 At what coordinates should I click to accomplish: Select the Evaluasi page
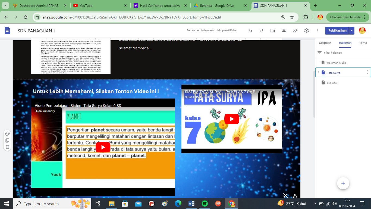pyautogui.click(x=332, y=83)
